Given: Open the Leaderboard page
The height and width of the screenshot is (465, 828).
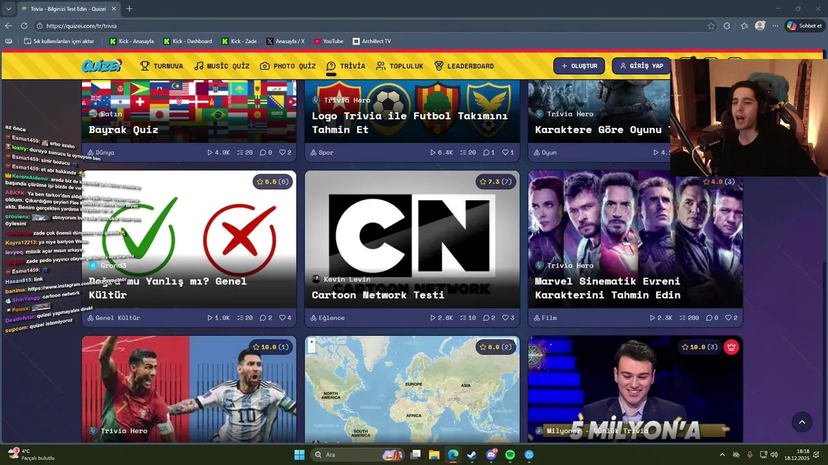Looking at the screenshot, I should pyautogui.click(x=464, y=66).
